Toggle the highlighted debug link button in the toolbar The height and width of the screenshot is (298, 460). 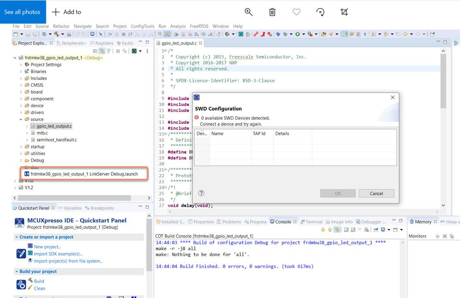click(x=167, y=34)
